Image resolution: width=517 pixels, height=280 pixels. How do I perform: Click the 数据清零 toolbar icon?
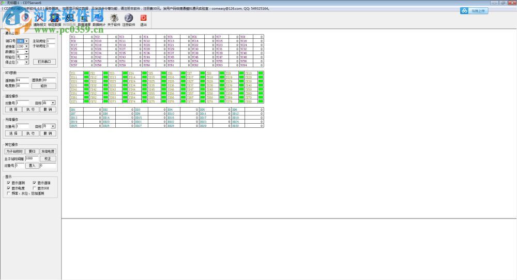(x=84, y=20)
